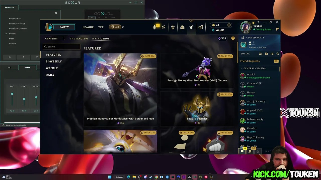The image size is (321, 180).
Task: Switch to the MYTHIC SHOP tab
Action: click(x=101, y=38)
